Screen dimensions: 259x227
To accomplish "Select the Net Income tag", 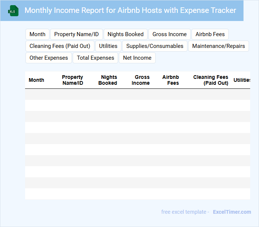I will click(x=137, y=58).
